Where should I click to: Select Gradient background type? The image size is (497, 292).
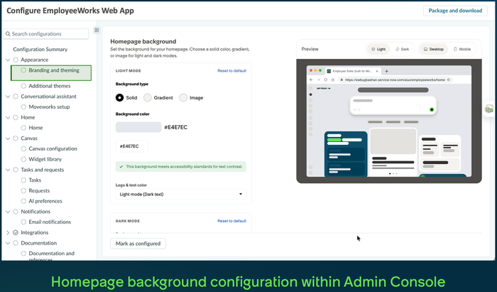point(148,97)
